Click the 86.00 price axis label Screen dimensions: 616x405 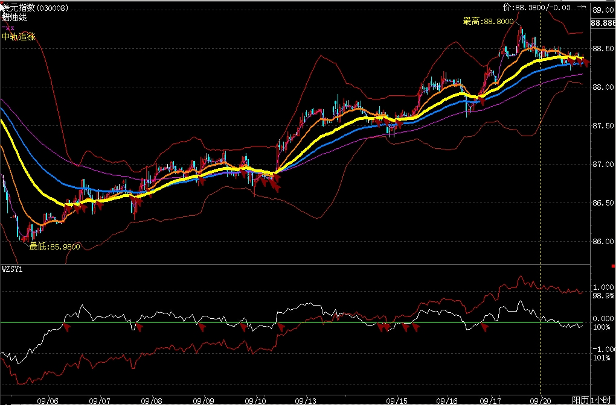click(603, 242)
